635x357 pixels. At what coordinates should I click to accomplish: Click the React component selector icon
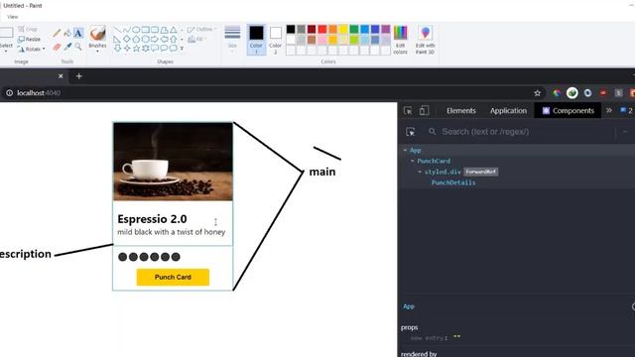411,132
